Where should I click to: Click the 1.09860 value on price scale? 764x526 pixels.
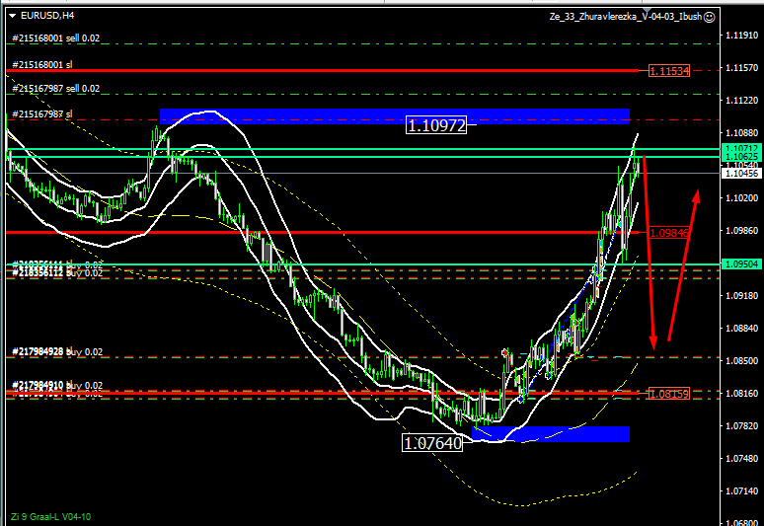click(x=742, y=230)
